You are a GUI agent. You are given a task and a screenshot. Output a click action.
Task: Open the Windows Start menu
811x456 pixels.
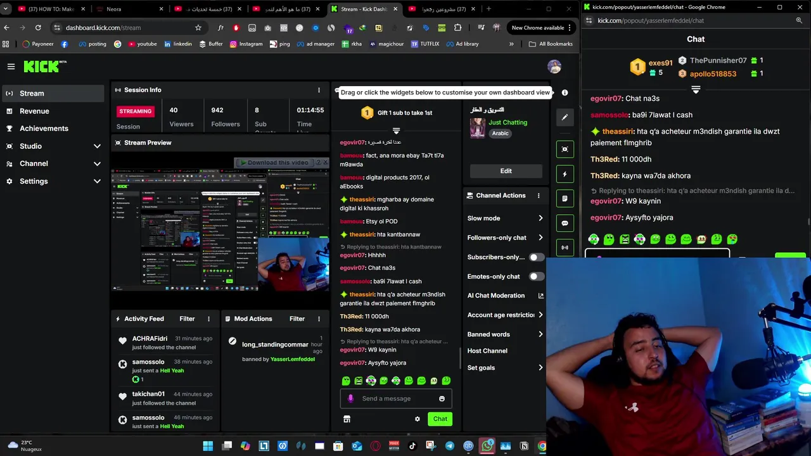pyautogui.click(x=208, y=446)
